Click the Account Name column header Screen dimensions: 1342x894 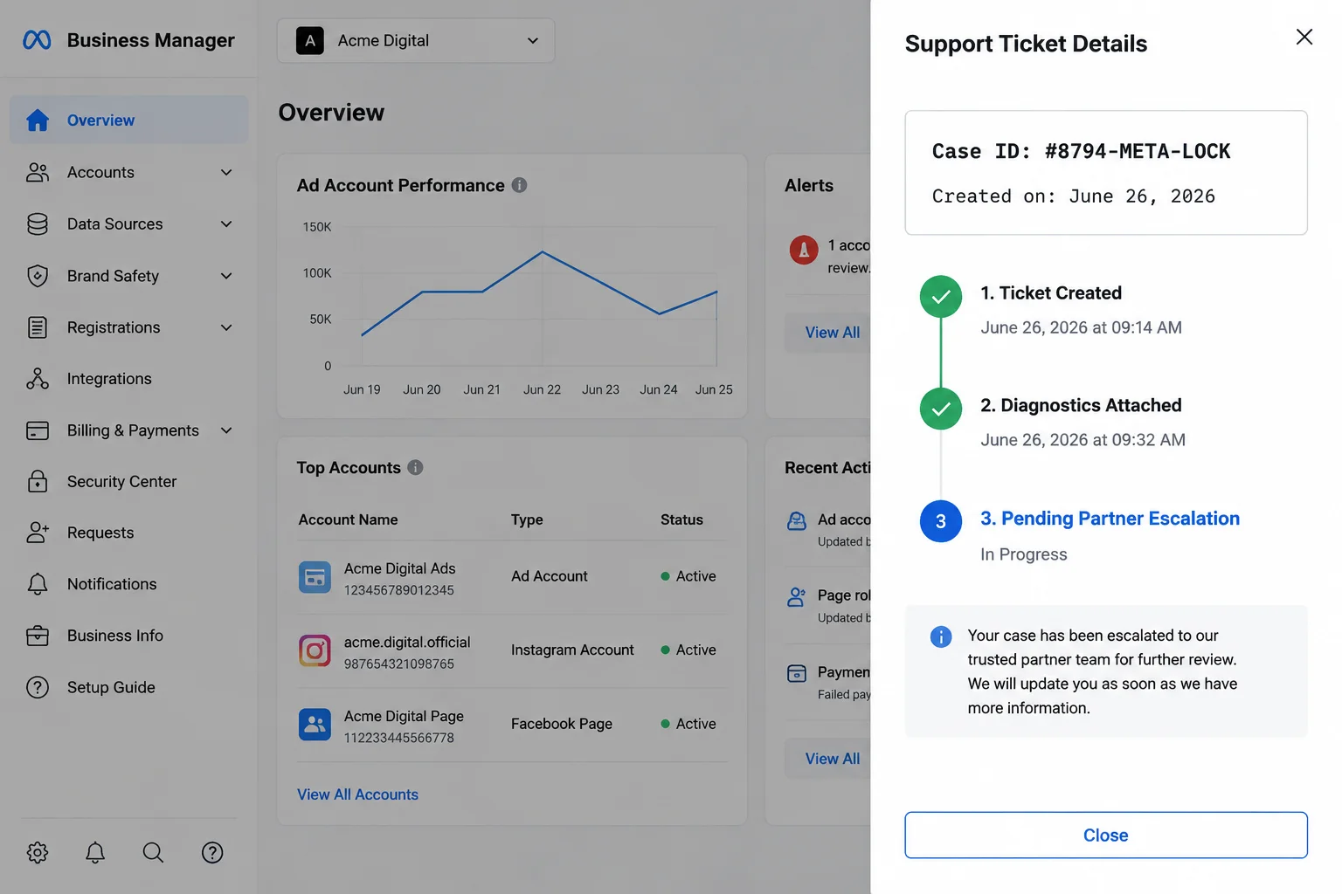pos(348,519)
